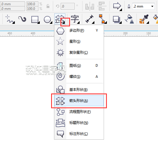Toggle vertical mirror button

pyautogui.click(x=102, y=6)
